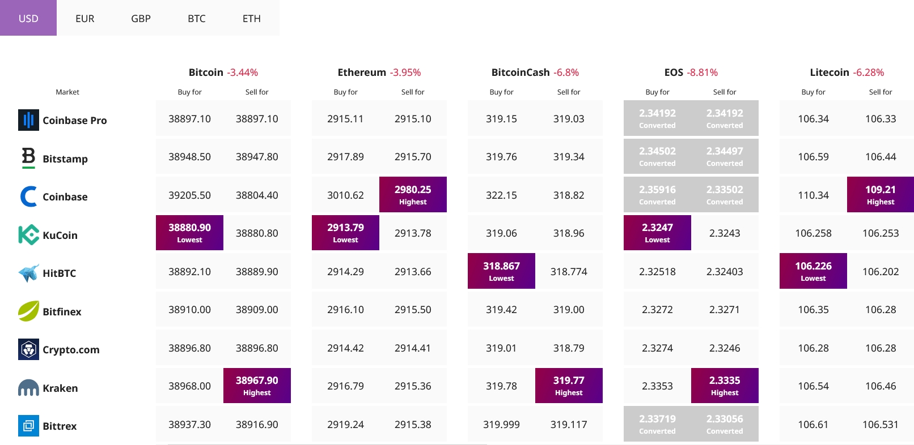Image resolution: width=914 pixels, height=445 pixels.
Task: Click the Crypto.com logo icon
Action: click(x=28, y=349)
